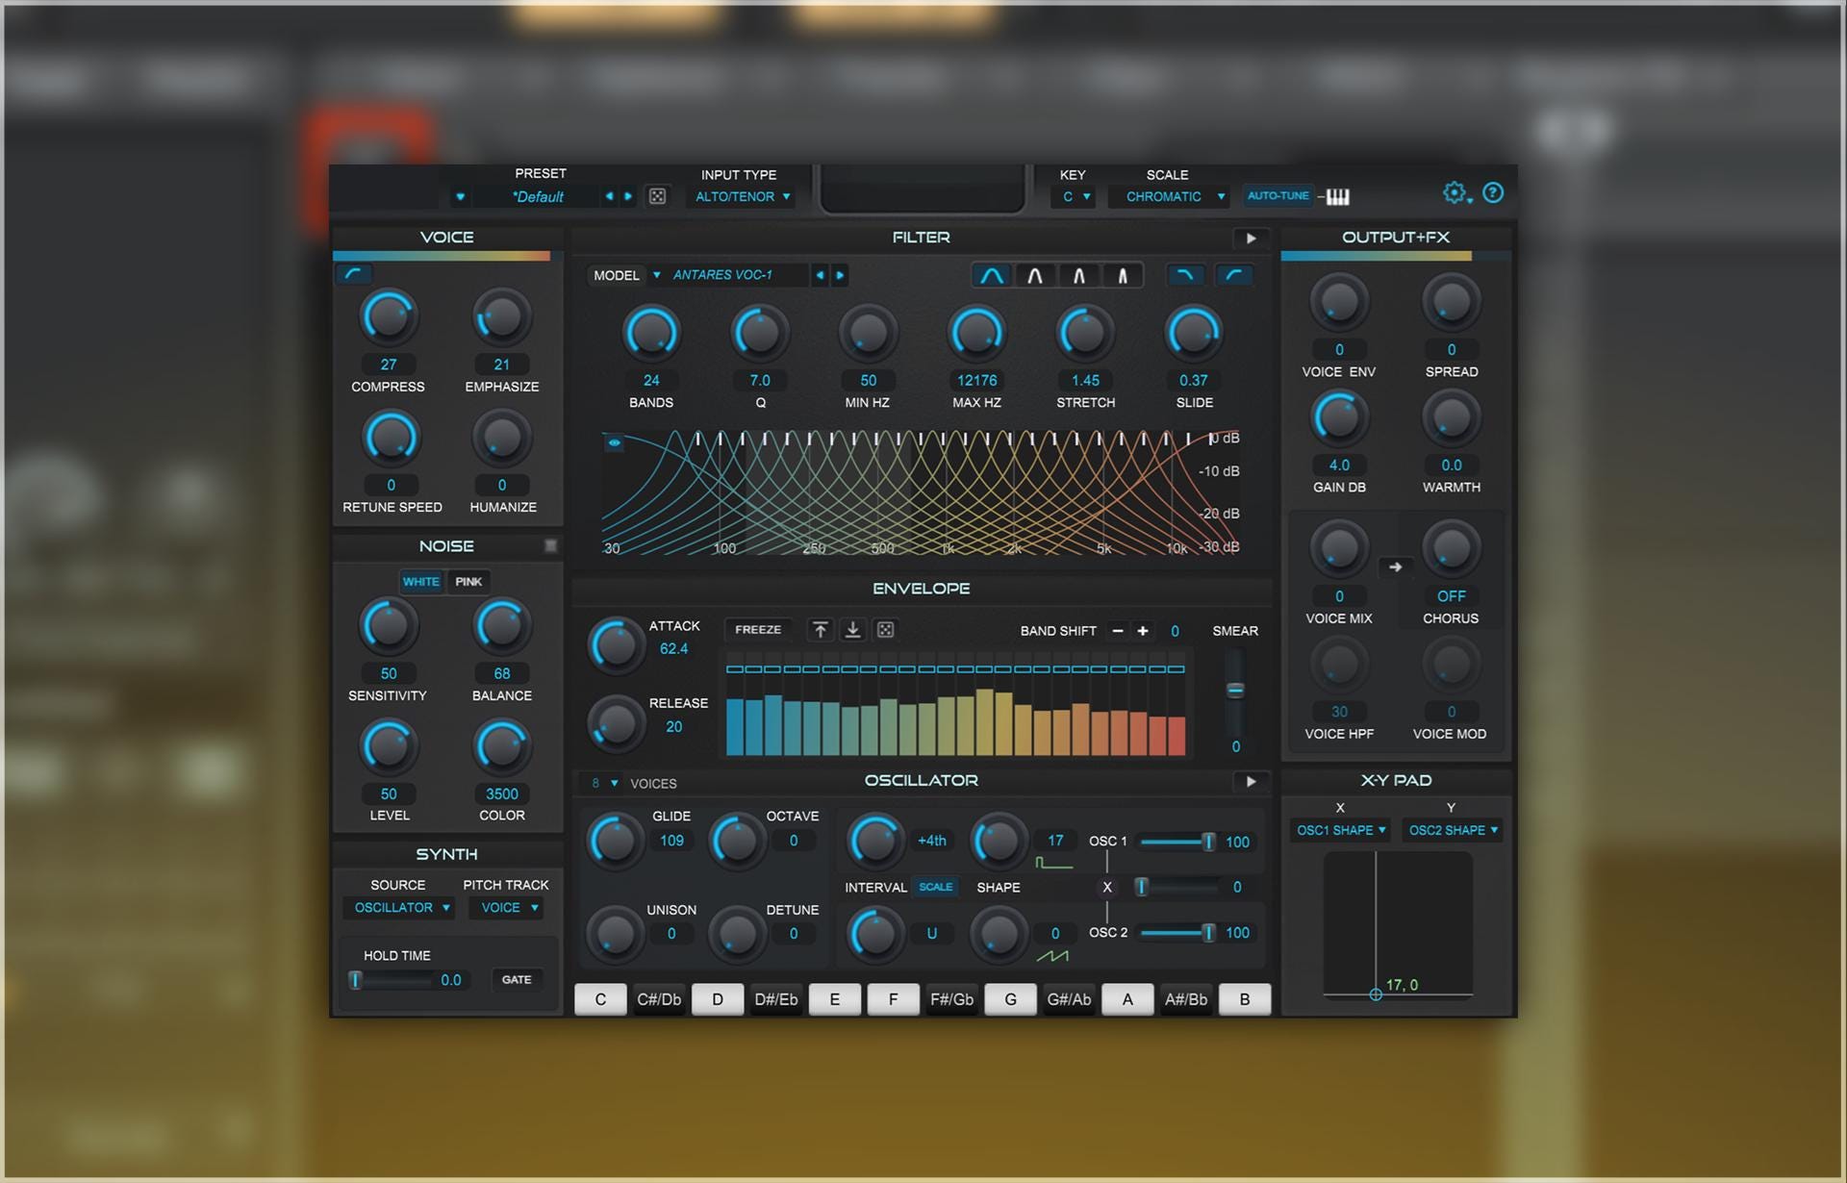Expand the Filter section play arrow
1847x1183 pixels.
coord(1251,239)
